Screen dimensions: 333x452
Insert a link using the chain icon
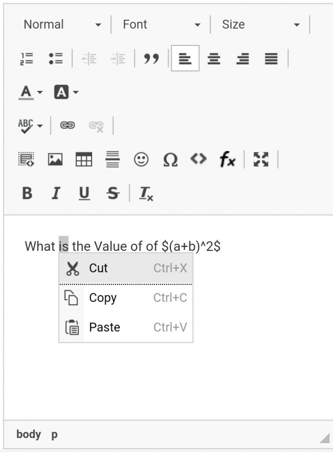tap(67, 126)
